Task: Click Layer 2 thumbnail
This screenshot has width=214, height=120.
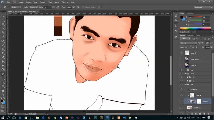Action: 187,53
